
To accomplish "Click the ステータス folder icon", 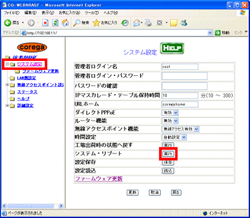I will click(x=12, y=92).
